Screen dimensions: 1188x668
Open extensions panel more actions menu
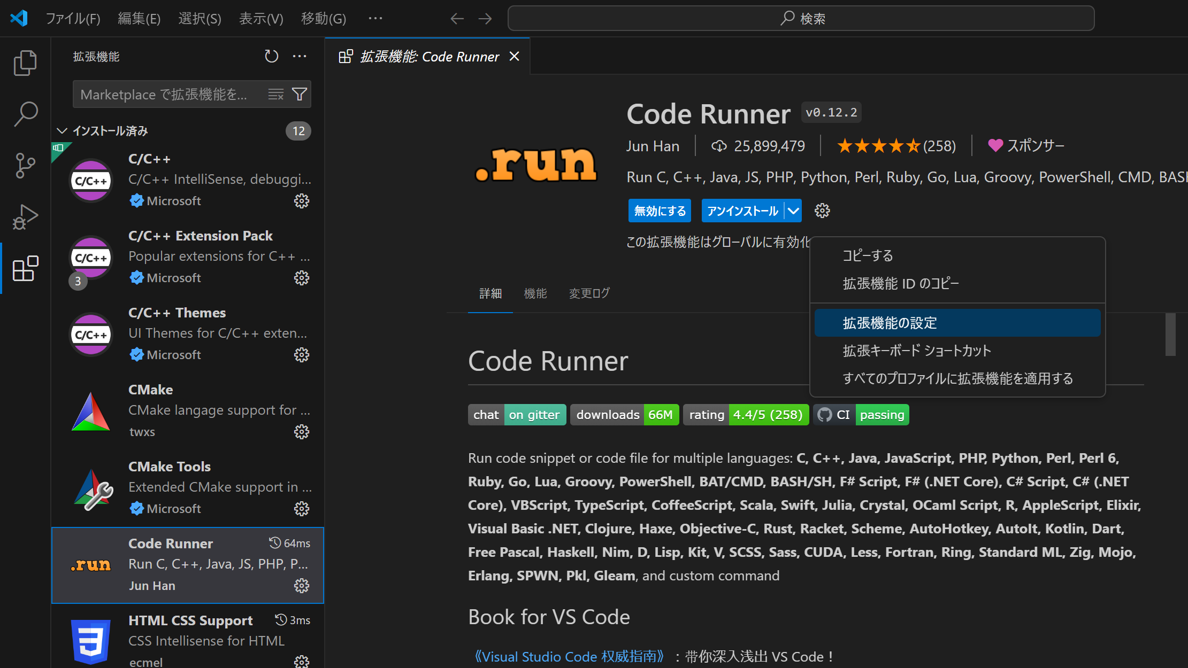coord(300,56)
